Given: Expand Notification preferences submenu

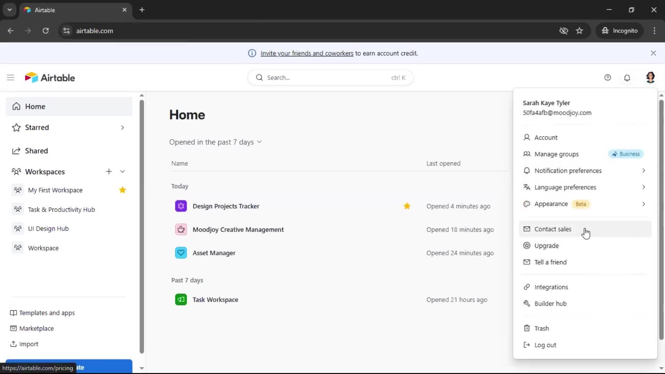Looking at the screenshot, I should 644,170.
